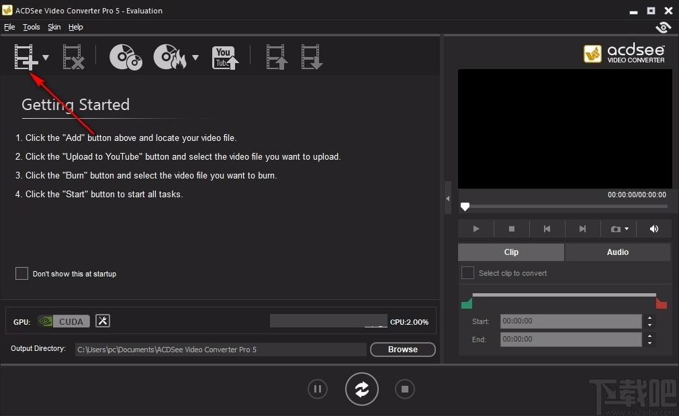Click the Browse button

pyautogui.click(x=403, y=350)
